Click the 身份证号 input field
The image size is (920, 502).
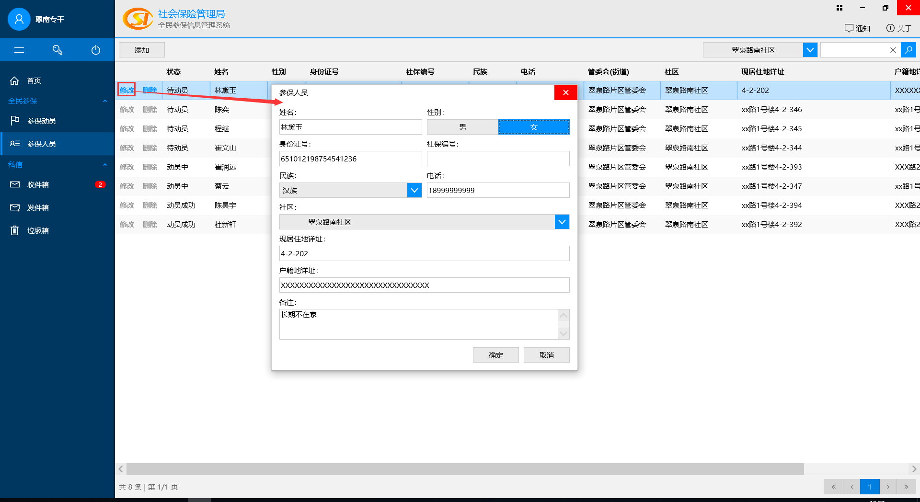pyautogui.click(x=350, y=159)
